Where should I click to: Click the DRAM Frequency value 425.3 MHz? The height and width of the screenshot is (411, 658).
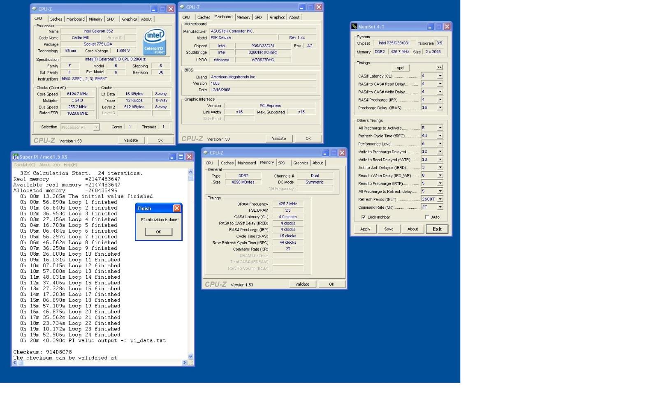[x=288, y=204]
